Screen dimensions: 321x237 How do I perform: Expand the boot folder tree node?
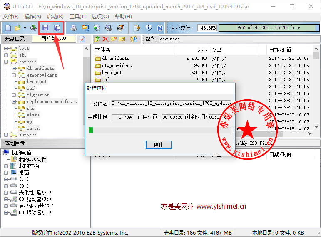tap(6, 49)
